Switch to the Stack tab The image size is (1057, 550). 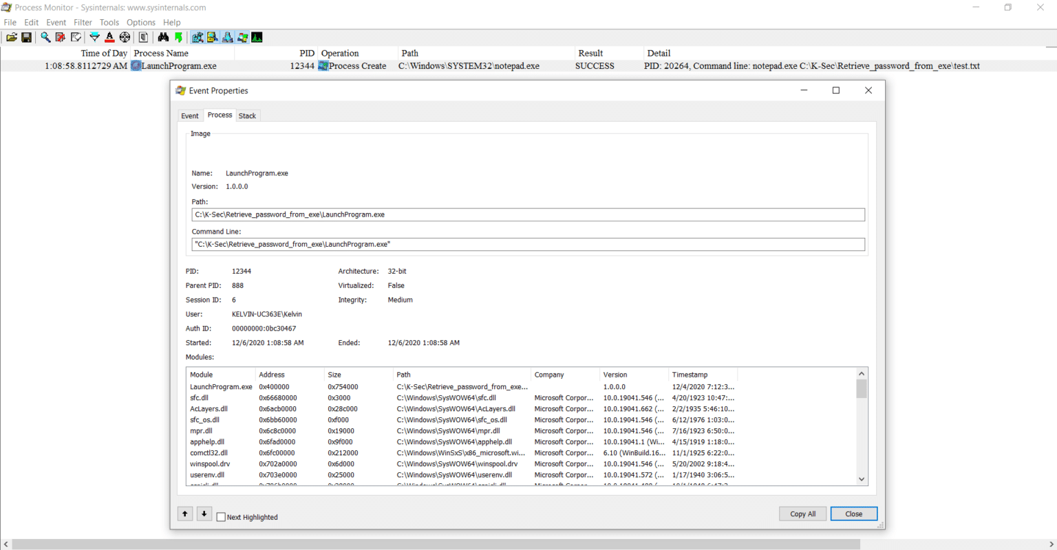247,115
